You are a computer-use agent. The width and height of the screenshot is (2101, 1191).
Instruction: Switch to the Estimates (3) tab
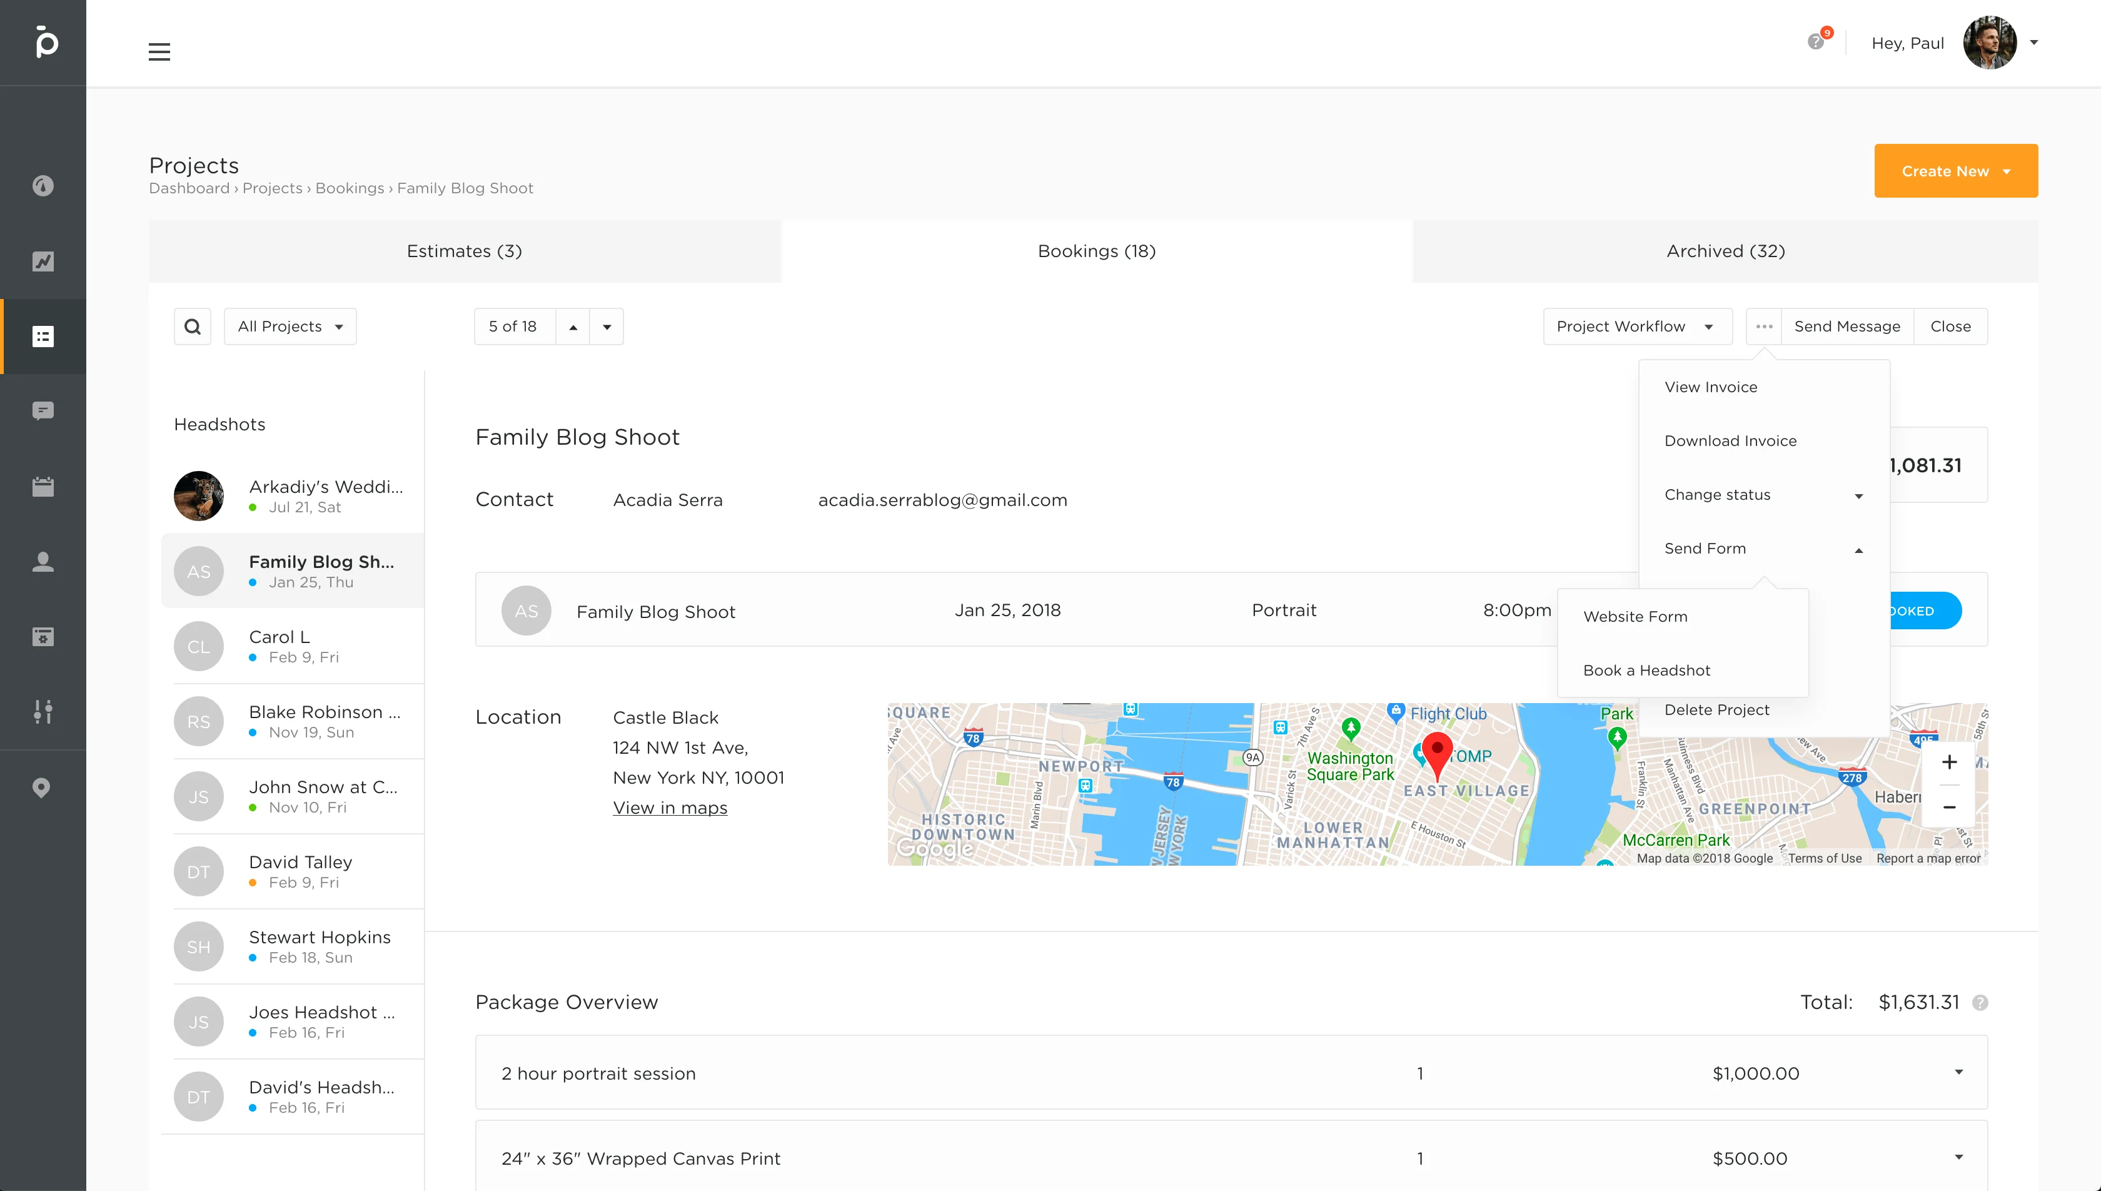coord(465,251)
